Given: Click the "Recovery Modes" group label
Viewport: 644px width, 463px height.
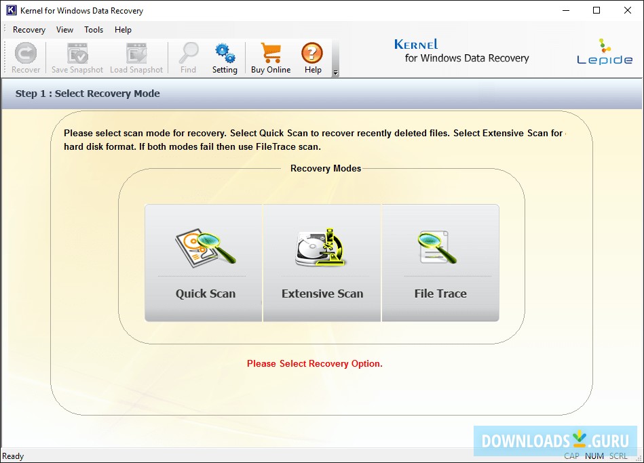Looking at the screenshot, I should coord(326,168).
